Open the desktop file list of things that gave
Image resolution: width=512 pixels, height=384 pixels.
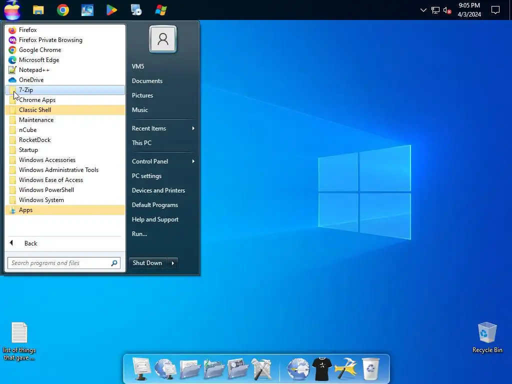(19, 341)
